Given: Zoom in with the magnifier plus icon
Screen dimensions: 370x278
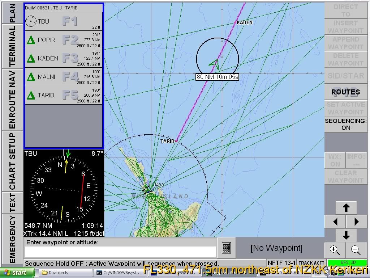Looking at the screenshot, I should 335,250.
